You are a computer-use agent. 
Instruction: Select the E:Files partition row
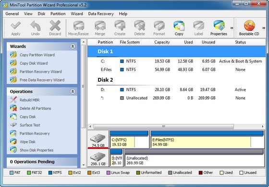pyautogui.click(x=176, y=70)
